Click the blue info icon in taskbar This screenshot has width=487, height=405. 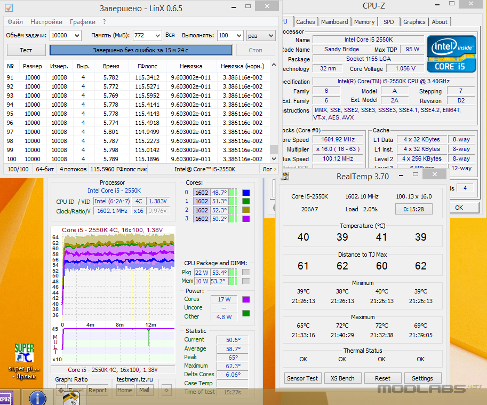tap(37, 398)
